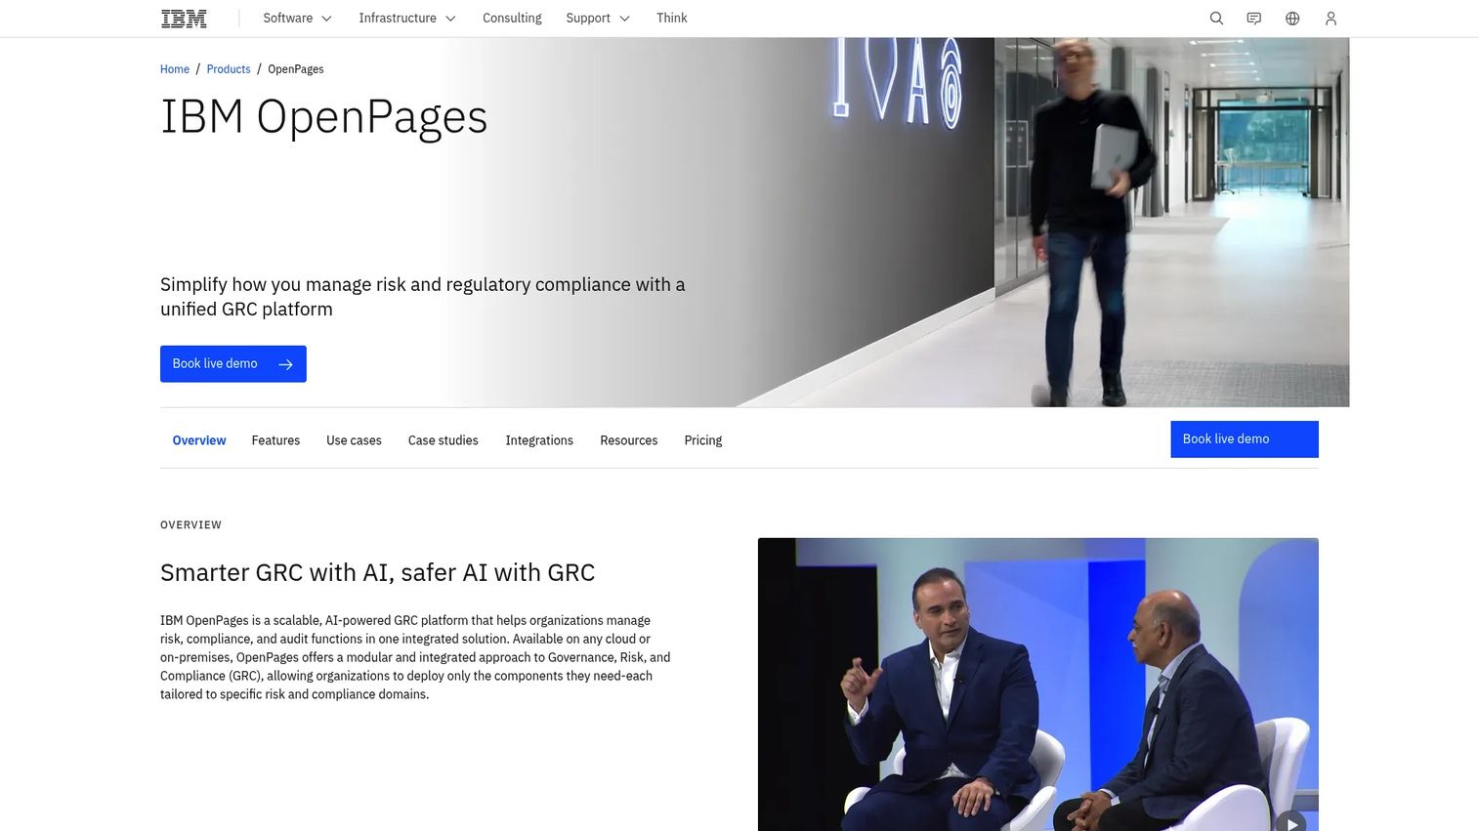The height and width of the screenshot is (831, 1479).
Task: Switch to the Integrations tab
Action: click(x=539, y=440)
